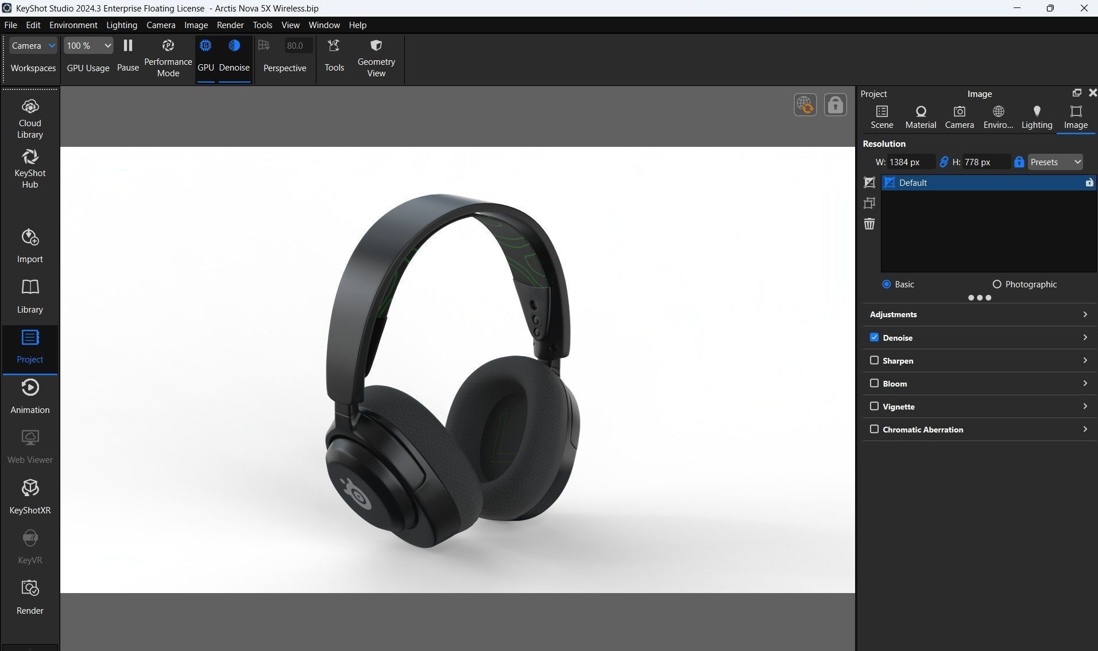Toggle Performance Mode

click(x=168, y=58)
